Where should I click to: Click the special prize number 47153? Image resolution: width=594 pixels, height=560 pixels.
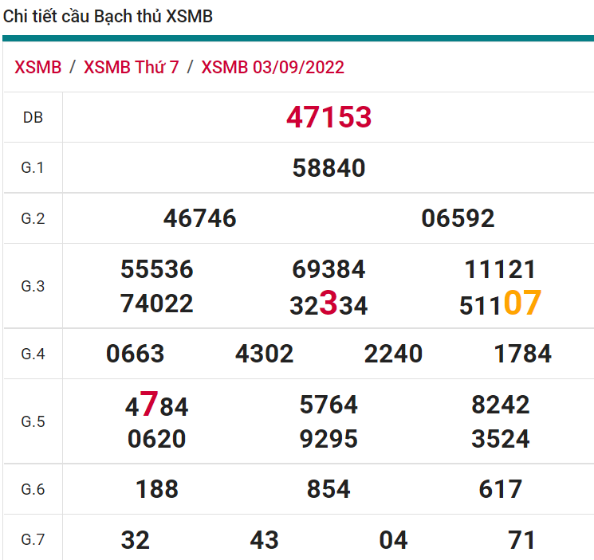(x=328, y=117)
